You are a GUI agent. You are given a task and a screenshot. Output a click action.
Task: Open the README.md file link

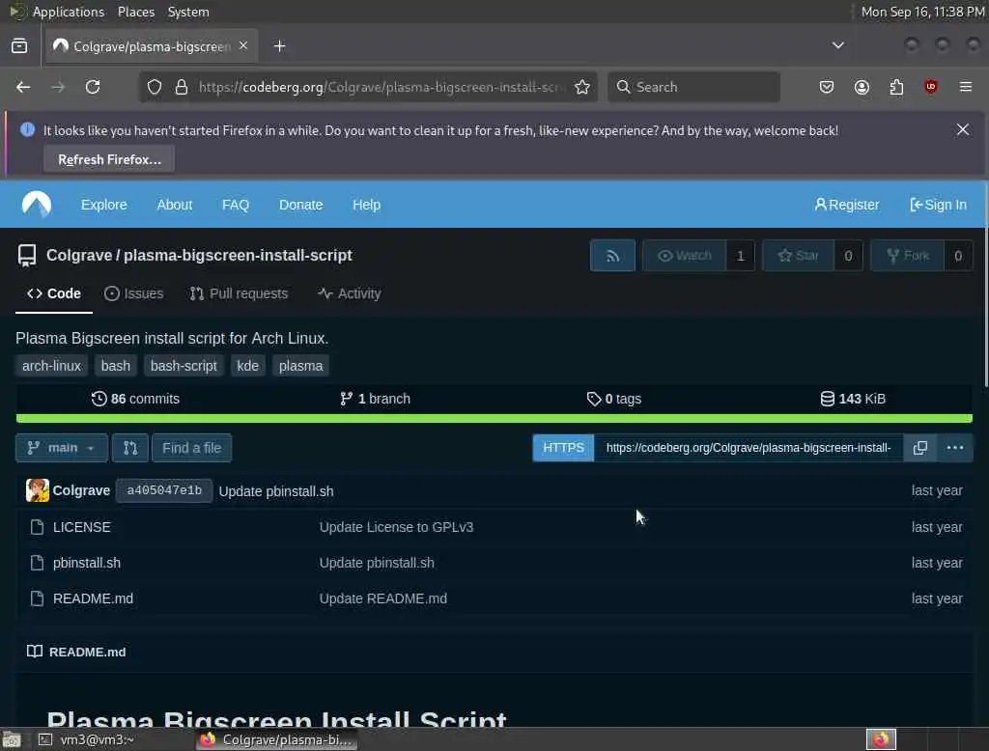(94, 598)
